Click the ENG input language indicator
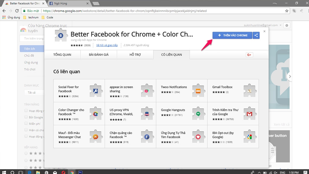The height and width of the screenshot is (174, 309). [x=282, y=172]
